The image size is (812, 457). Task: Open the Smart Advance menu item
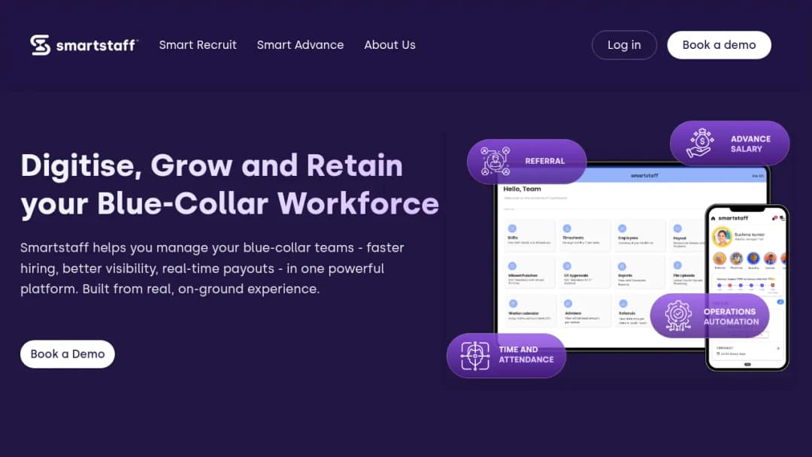300,45
